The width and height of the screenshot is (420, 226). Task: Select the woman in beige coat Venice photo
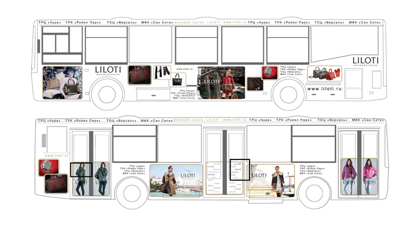pyautogui.click(x=176, y=181)
